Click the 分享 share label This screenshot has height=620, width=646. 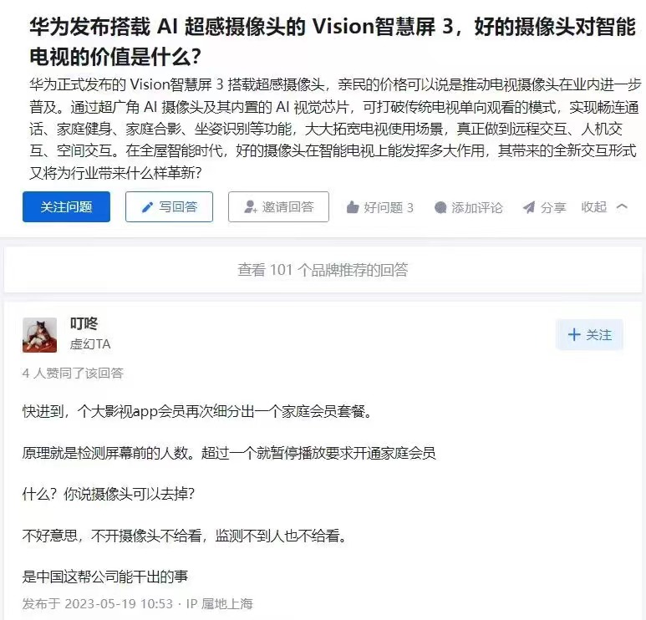point(553,207)
